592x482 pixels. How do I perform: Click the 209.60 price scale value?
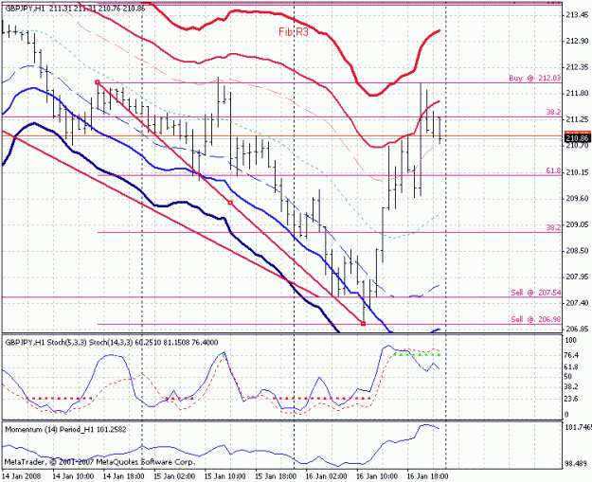(577, 199)
